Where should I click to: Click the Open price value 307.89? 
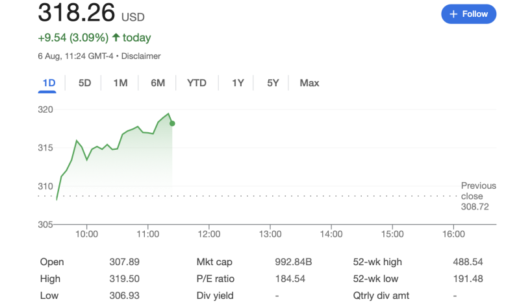[x=124, y=262]
